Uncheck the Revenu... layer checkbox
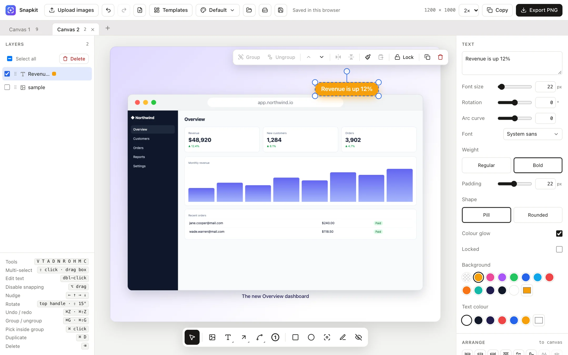 pyautogui.click(x=7, y=74)
